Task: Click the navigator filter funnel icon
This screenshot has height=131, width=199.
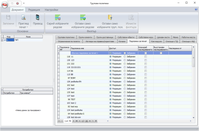Action: [96, 121]
